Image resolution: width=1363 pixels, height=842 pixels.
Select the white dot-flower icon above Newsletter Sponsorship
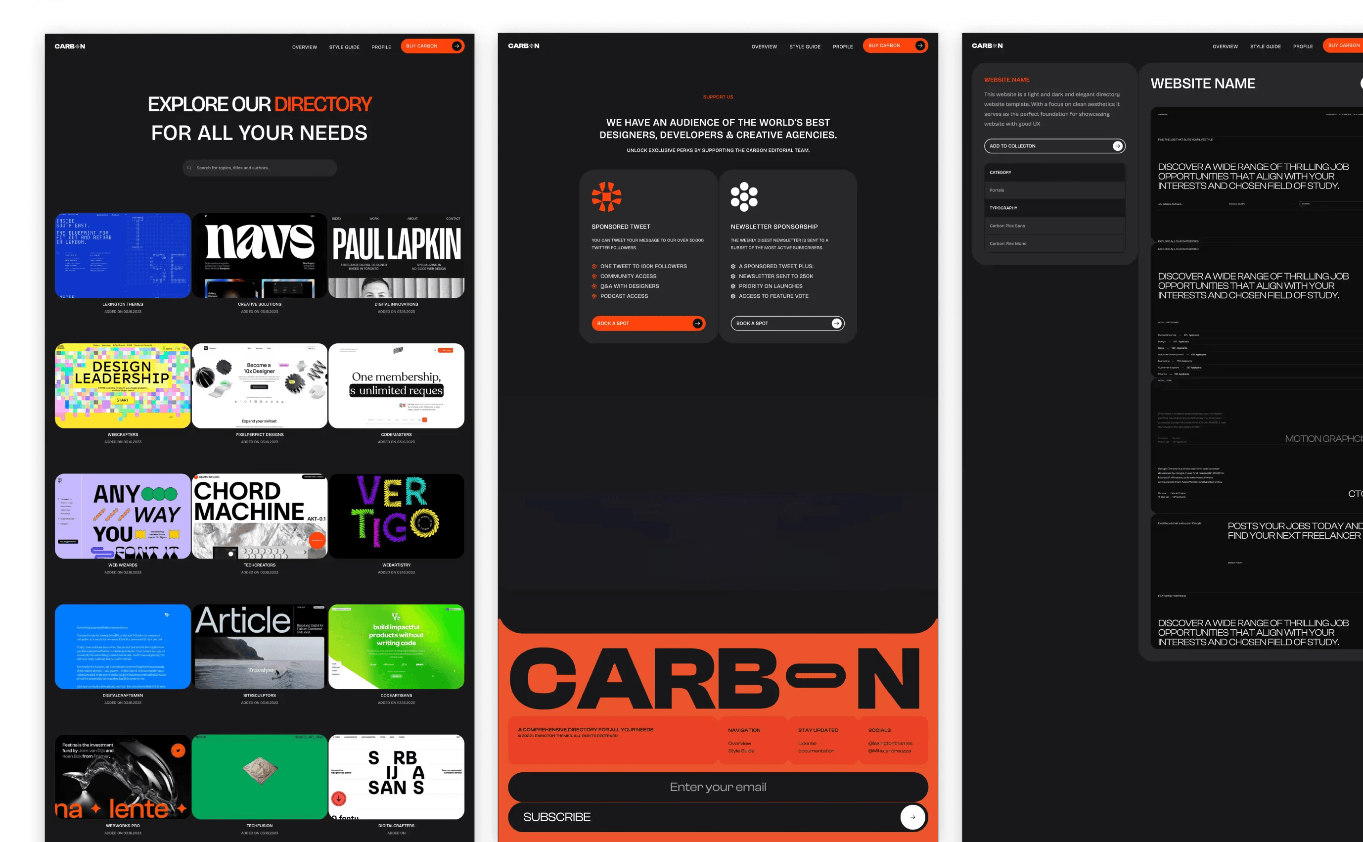[x=744, y=196]
